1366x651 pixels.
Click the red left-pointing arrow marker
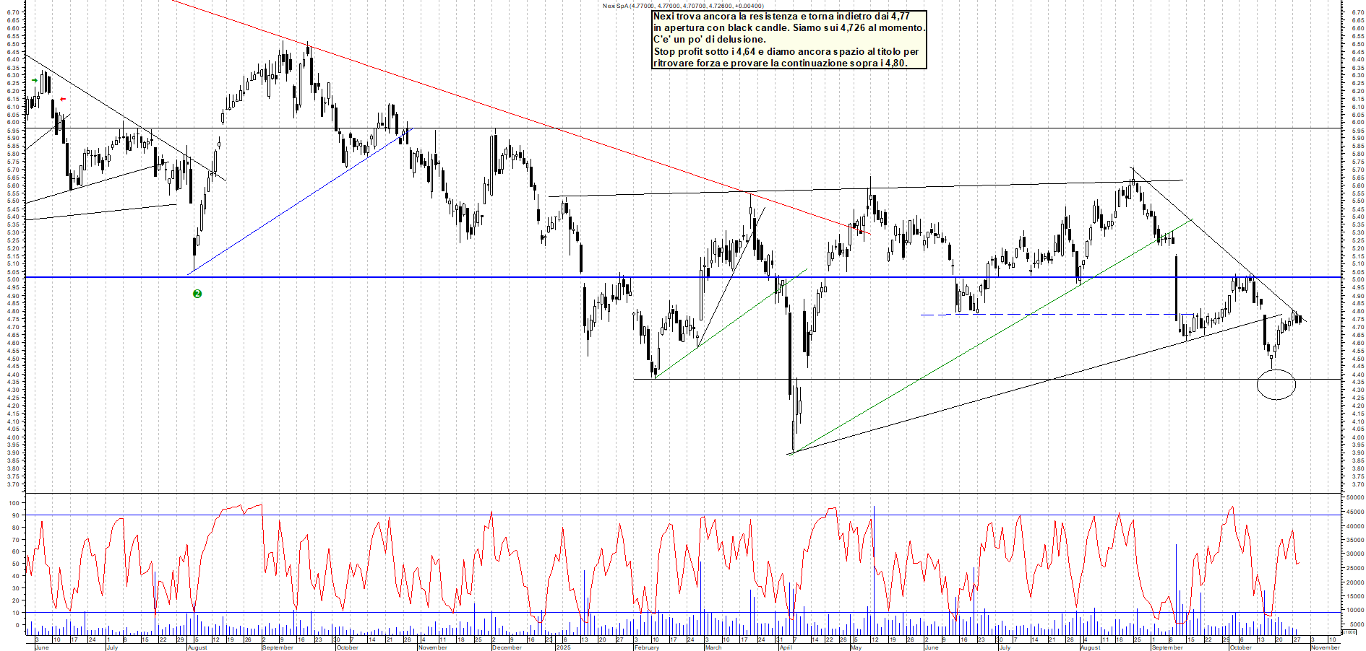(x=63, y=100)
